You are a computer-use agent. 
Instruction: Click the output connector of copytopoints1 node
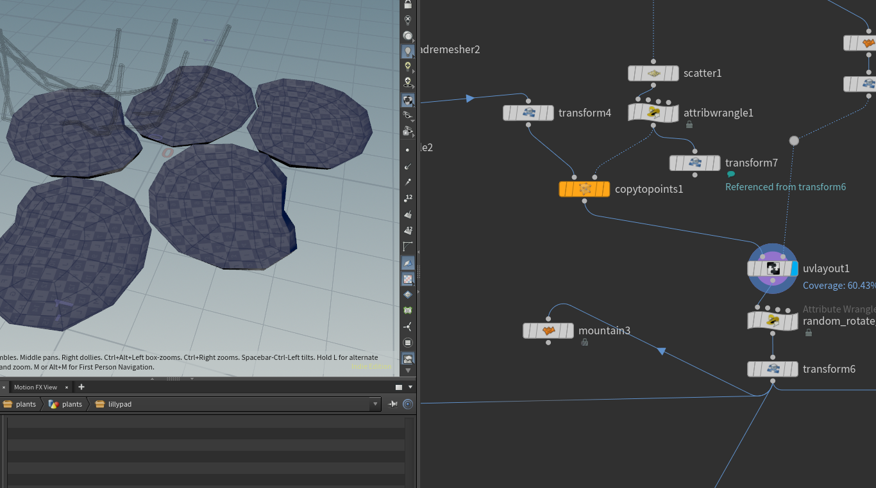[x=584, y=201]
